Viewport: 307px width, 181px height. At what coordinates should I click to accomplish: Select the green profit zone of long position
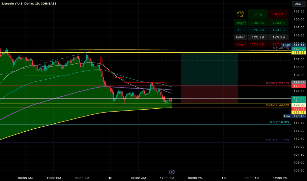(209, 69)
